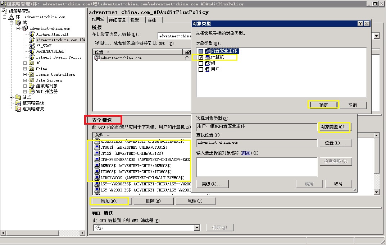Click 取消 in the 对象类型 dialog

[x=353, y=105]
